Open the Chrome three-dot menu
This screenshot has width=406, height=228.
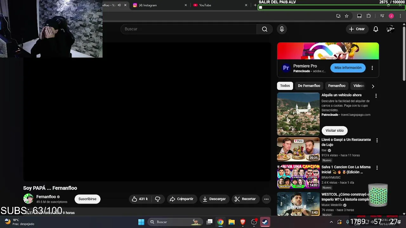click(400, 16)
